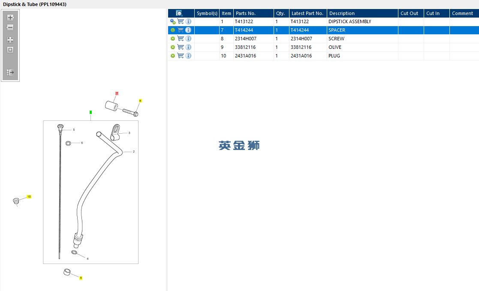The image size is (479, 291).
Task: Add SPACER T414244 to cart
Action: (x=181, y=30)
